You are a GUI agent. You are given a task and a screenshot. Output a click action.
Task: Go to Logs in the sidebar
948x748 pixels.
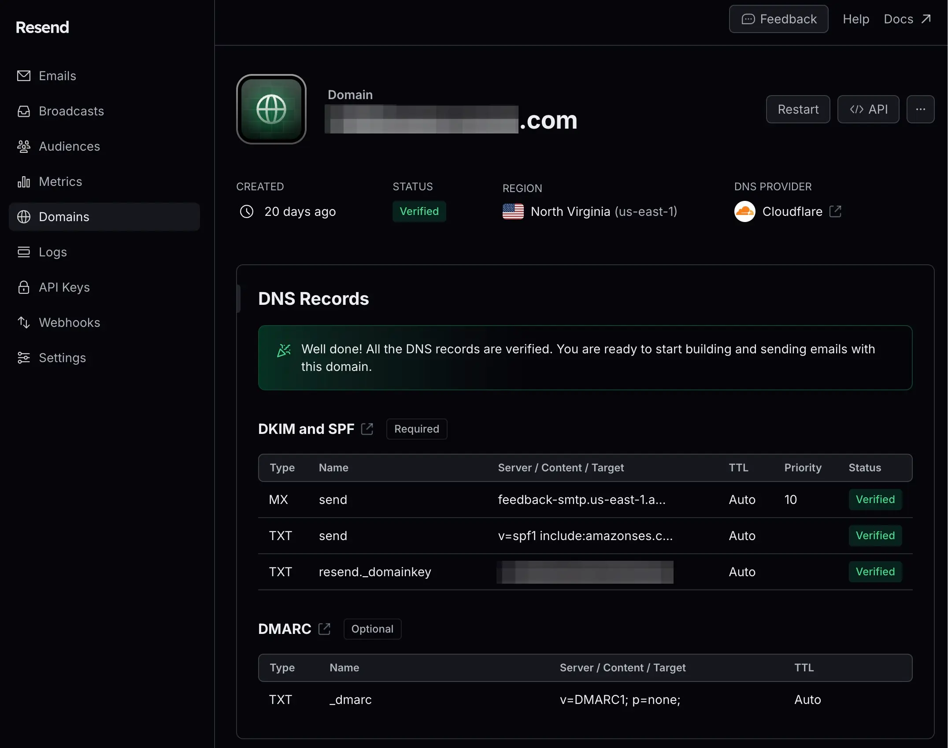click(53, 252)
